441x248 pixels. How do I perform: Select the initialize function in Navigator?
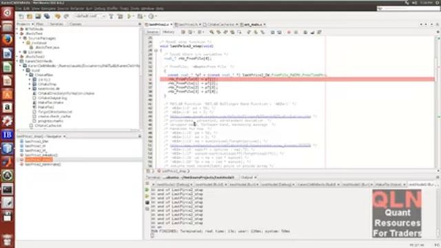(41, 155)
